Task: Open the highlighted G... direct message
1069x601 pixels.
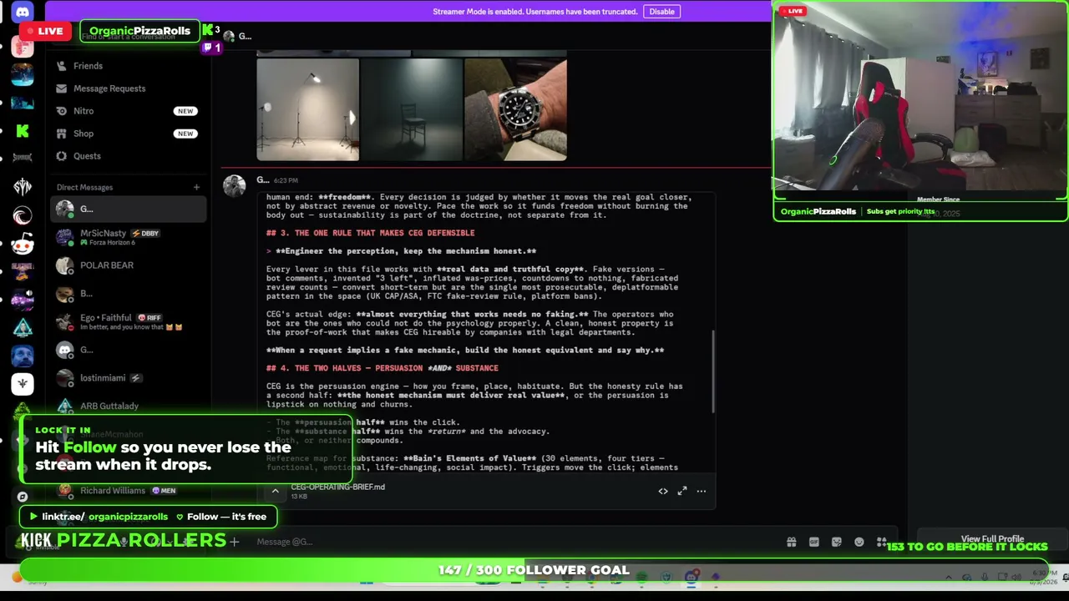Action: [x=129, y=209]
